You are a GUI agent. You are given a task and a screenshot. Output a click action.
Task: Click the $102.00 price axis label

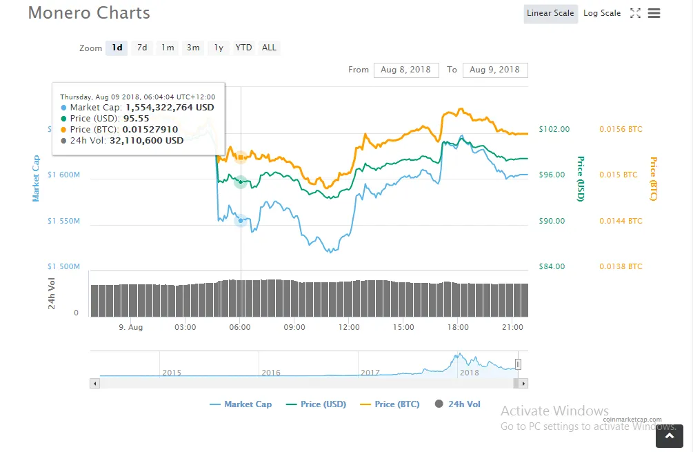point(554,129)
